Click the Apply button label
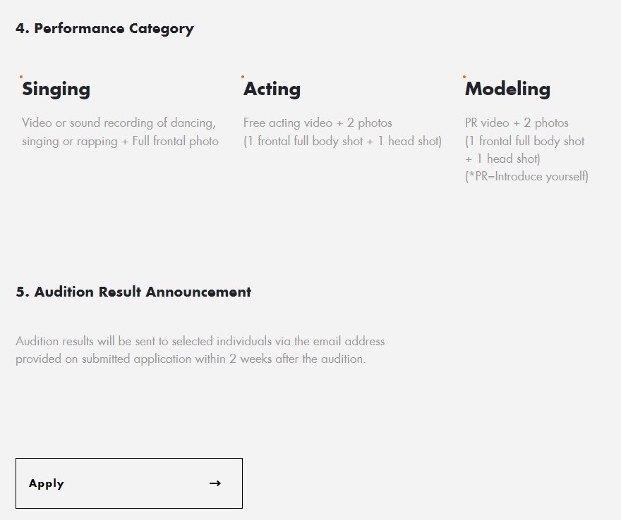621x520 pixels. click(x=47, y=483)
